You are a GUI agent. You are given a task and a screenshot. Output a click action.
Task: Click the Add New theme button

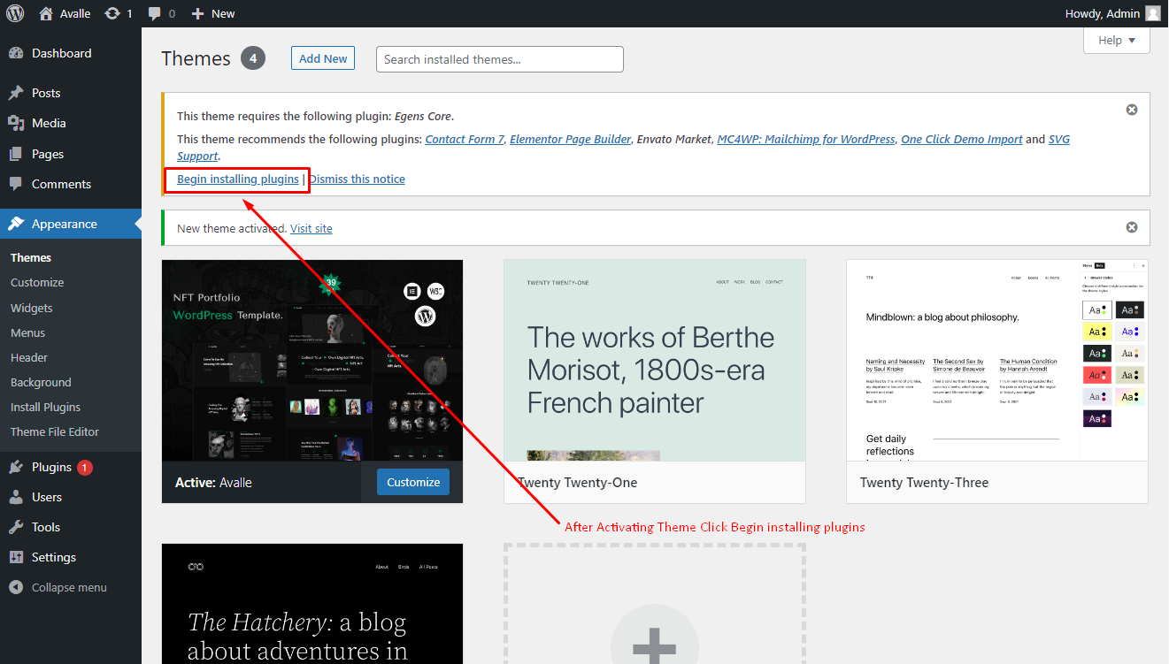tap(323, 58)
